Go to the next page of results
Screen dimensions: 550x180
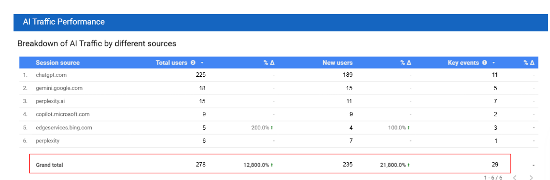531,178
